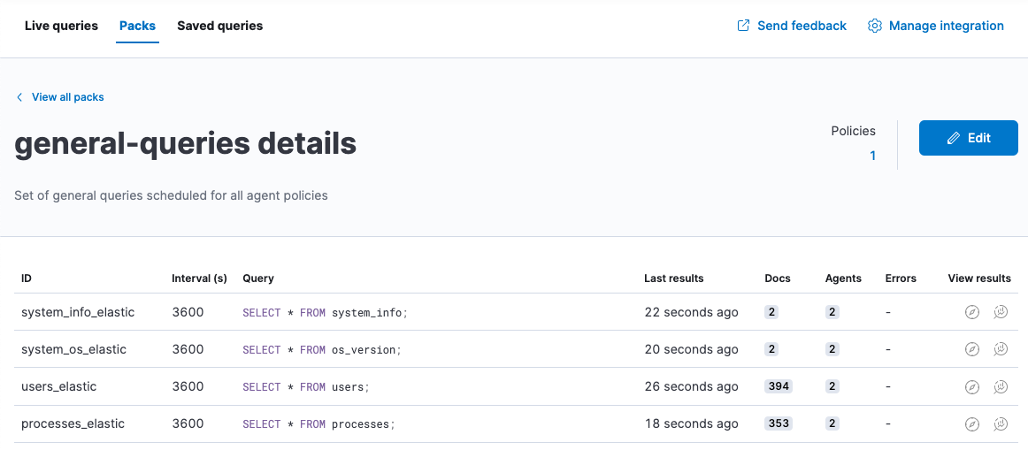View system_info_elastic results in Discover
The width and height of the screenshot is (1028, 450).
click(x=971, y=312)
